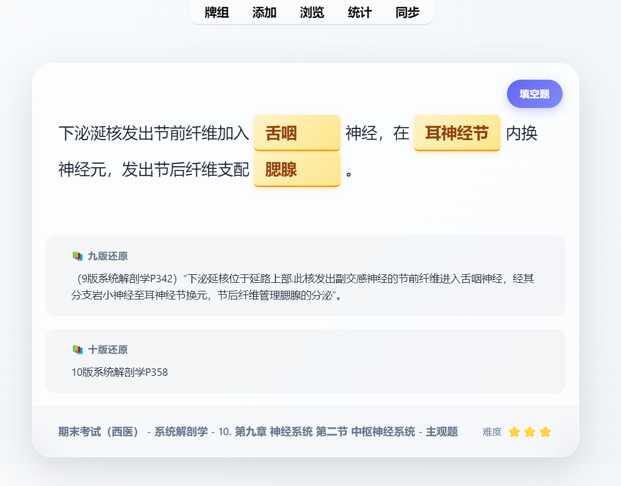The image size is (621, 486).
Task: Open the 统计 (Stats) menu item
Action: point(360,13)
